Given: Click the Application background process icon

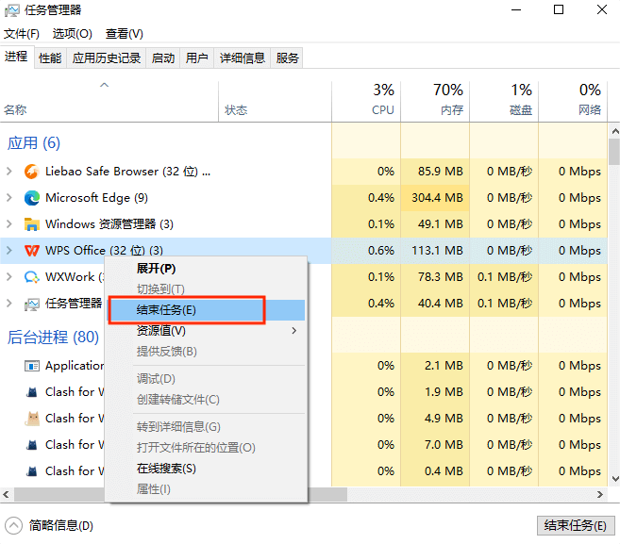Looking at the screenshot, I should [x=32, y=366].
